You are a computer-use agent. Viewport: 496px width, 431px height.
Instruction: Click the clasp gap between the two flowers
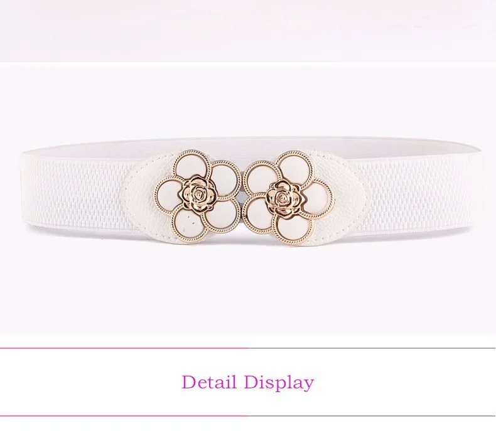[x=243, y=196]
